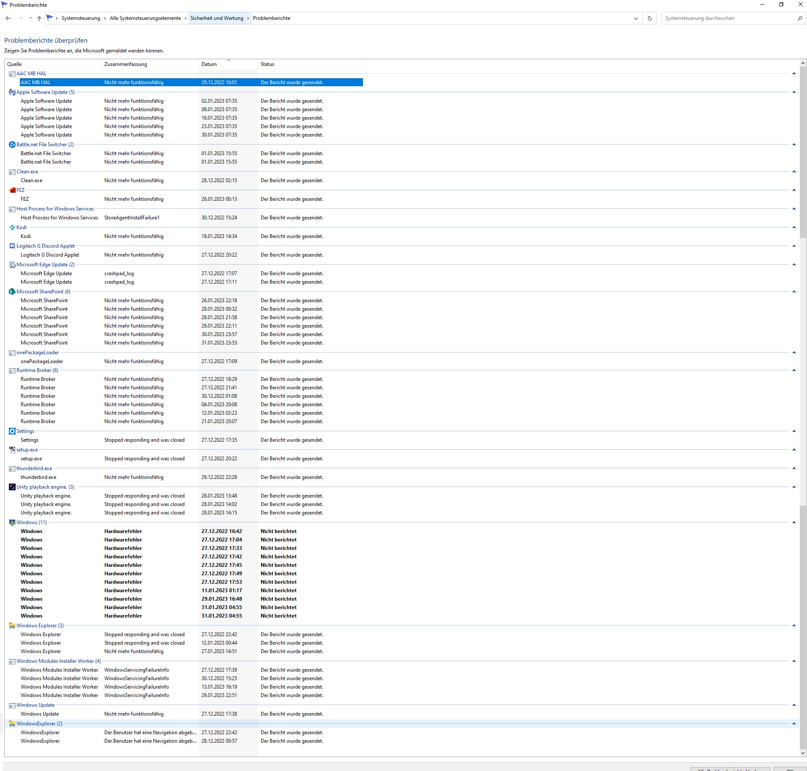This screenshot has width=807, height=771.
Task: Click the Microsoft SharePoint group icon
Action: pyautogui.click(x=12, y=292)
